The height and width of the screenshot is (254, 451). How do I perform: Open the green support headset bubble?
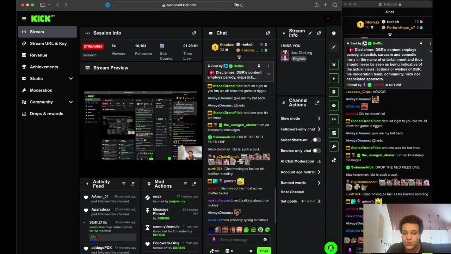click(x=330, y=248)
